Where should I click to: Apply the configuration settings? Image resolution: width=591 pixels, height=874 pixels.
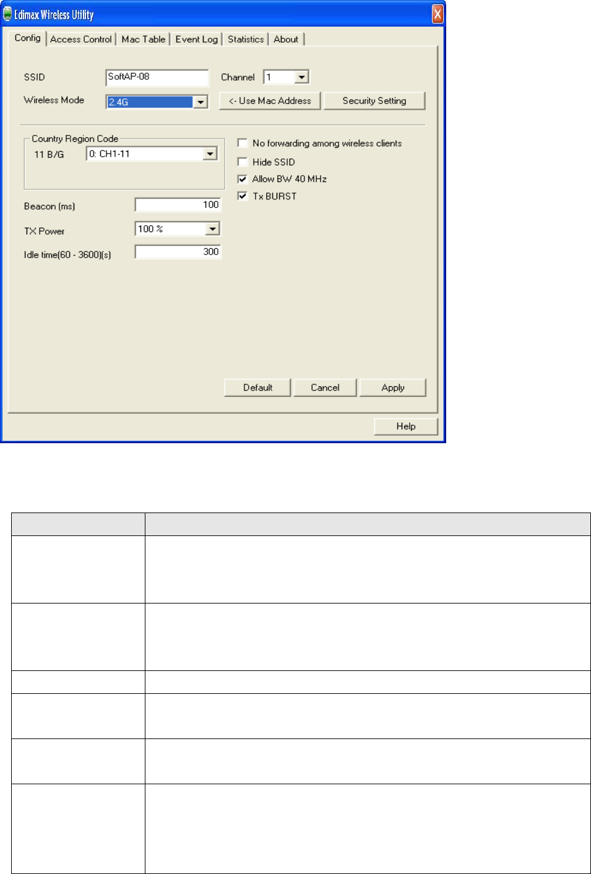[x=393, y=387]
